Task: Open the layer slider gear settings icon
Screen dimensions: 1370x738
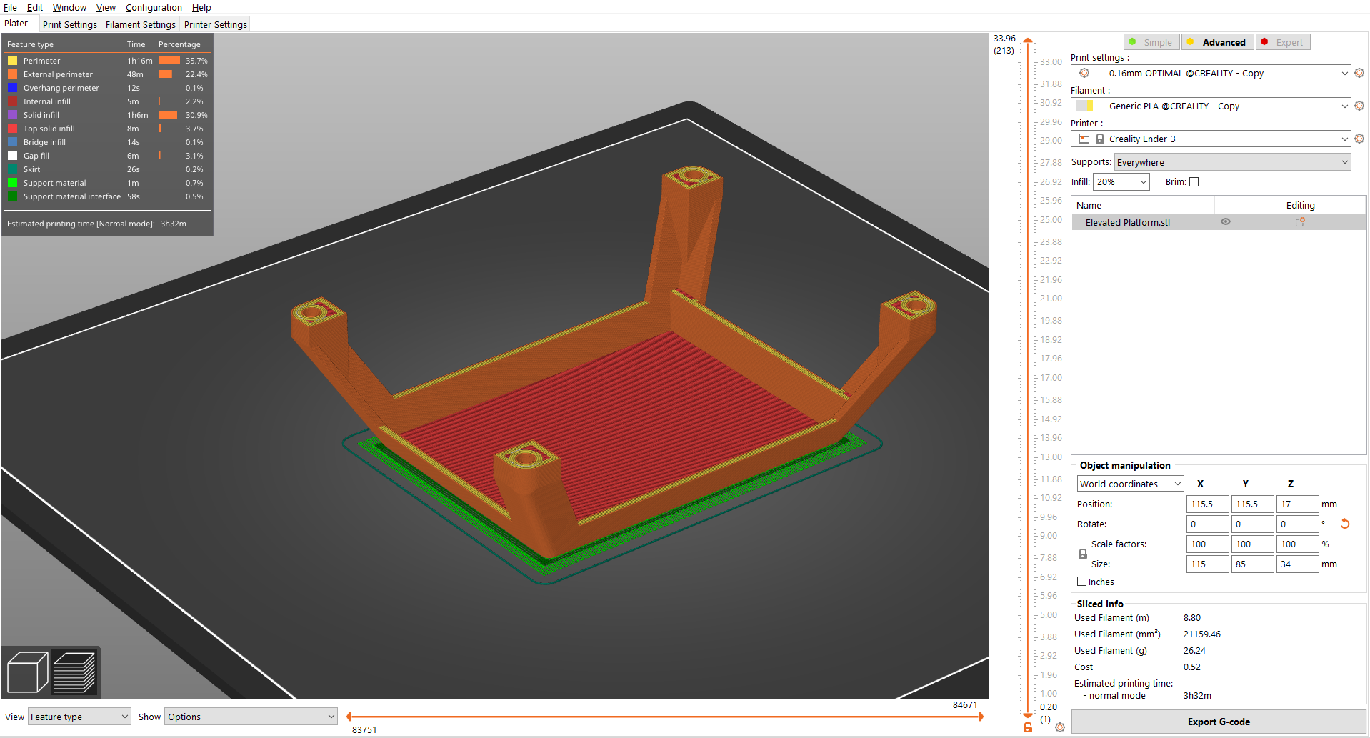Action: tap(1060, 727)
